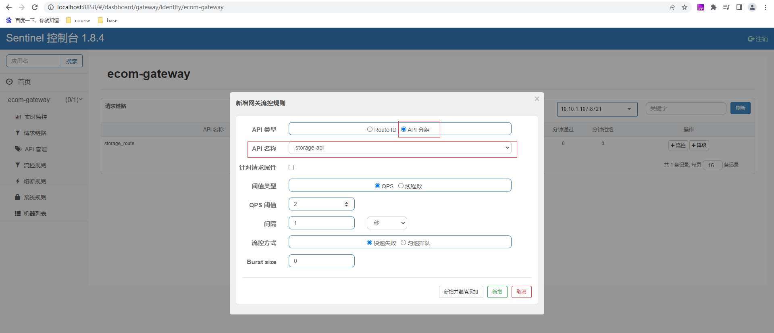Open the purple browser extension icon
Screen dimensions: 774x333
point(701,7)
